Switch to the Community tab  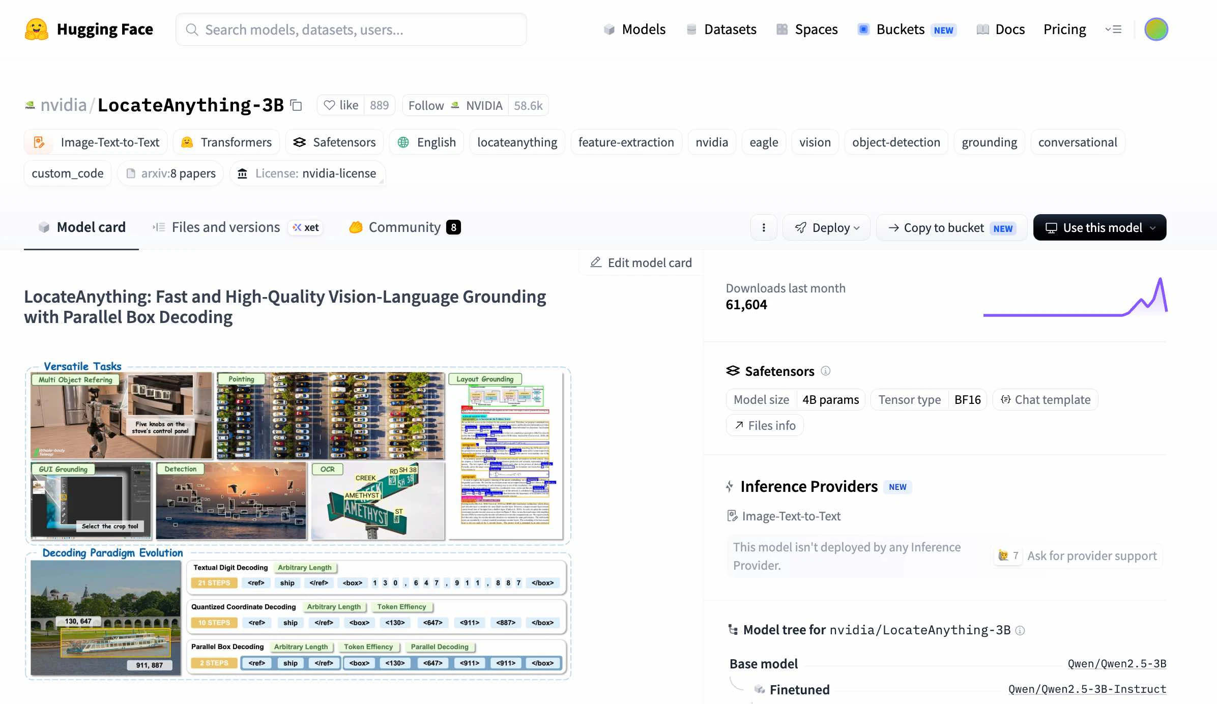pos(404,227)
